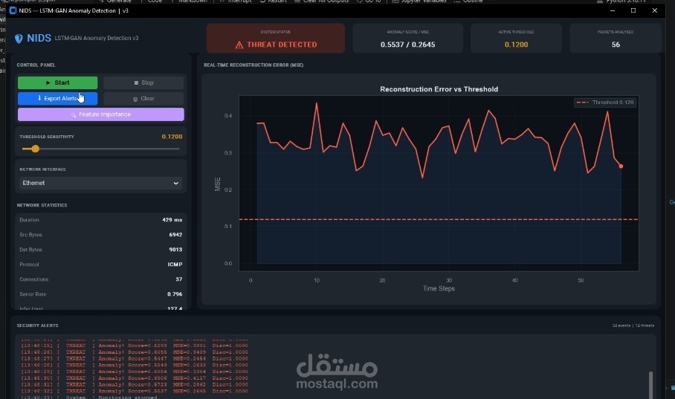
Task: Click the SECURITY ALERTS section heading
Action: pos(37,325)
